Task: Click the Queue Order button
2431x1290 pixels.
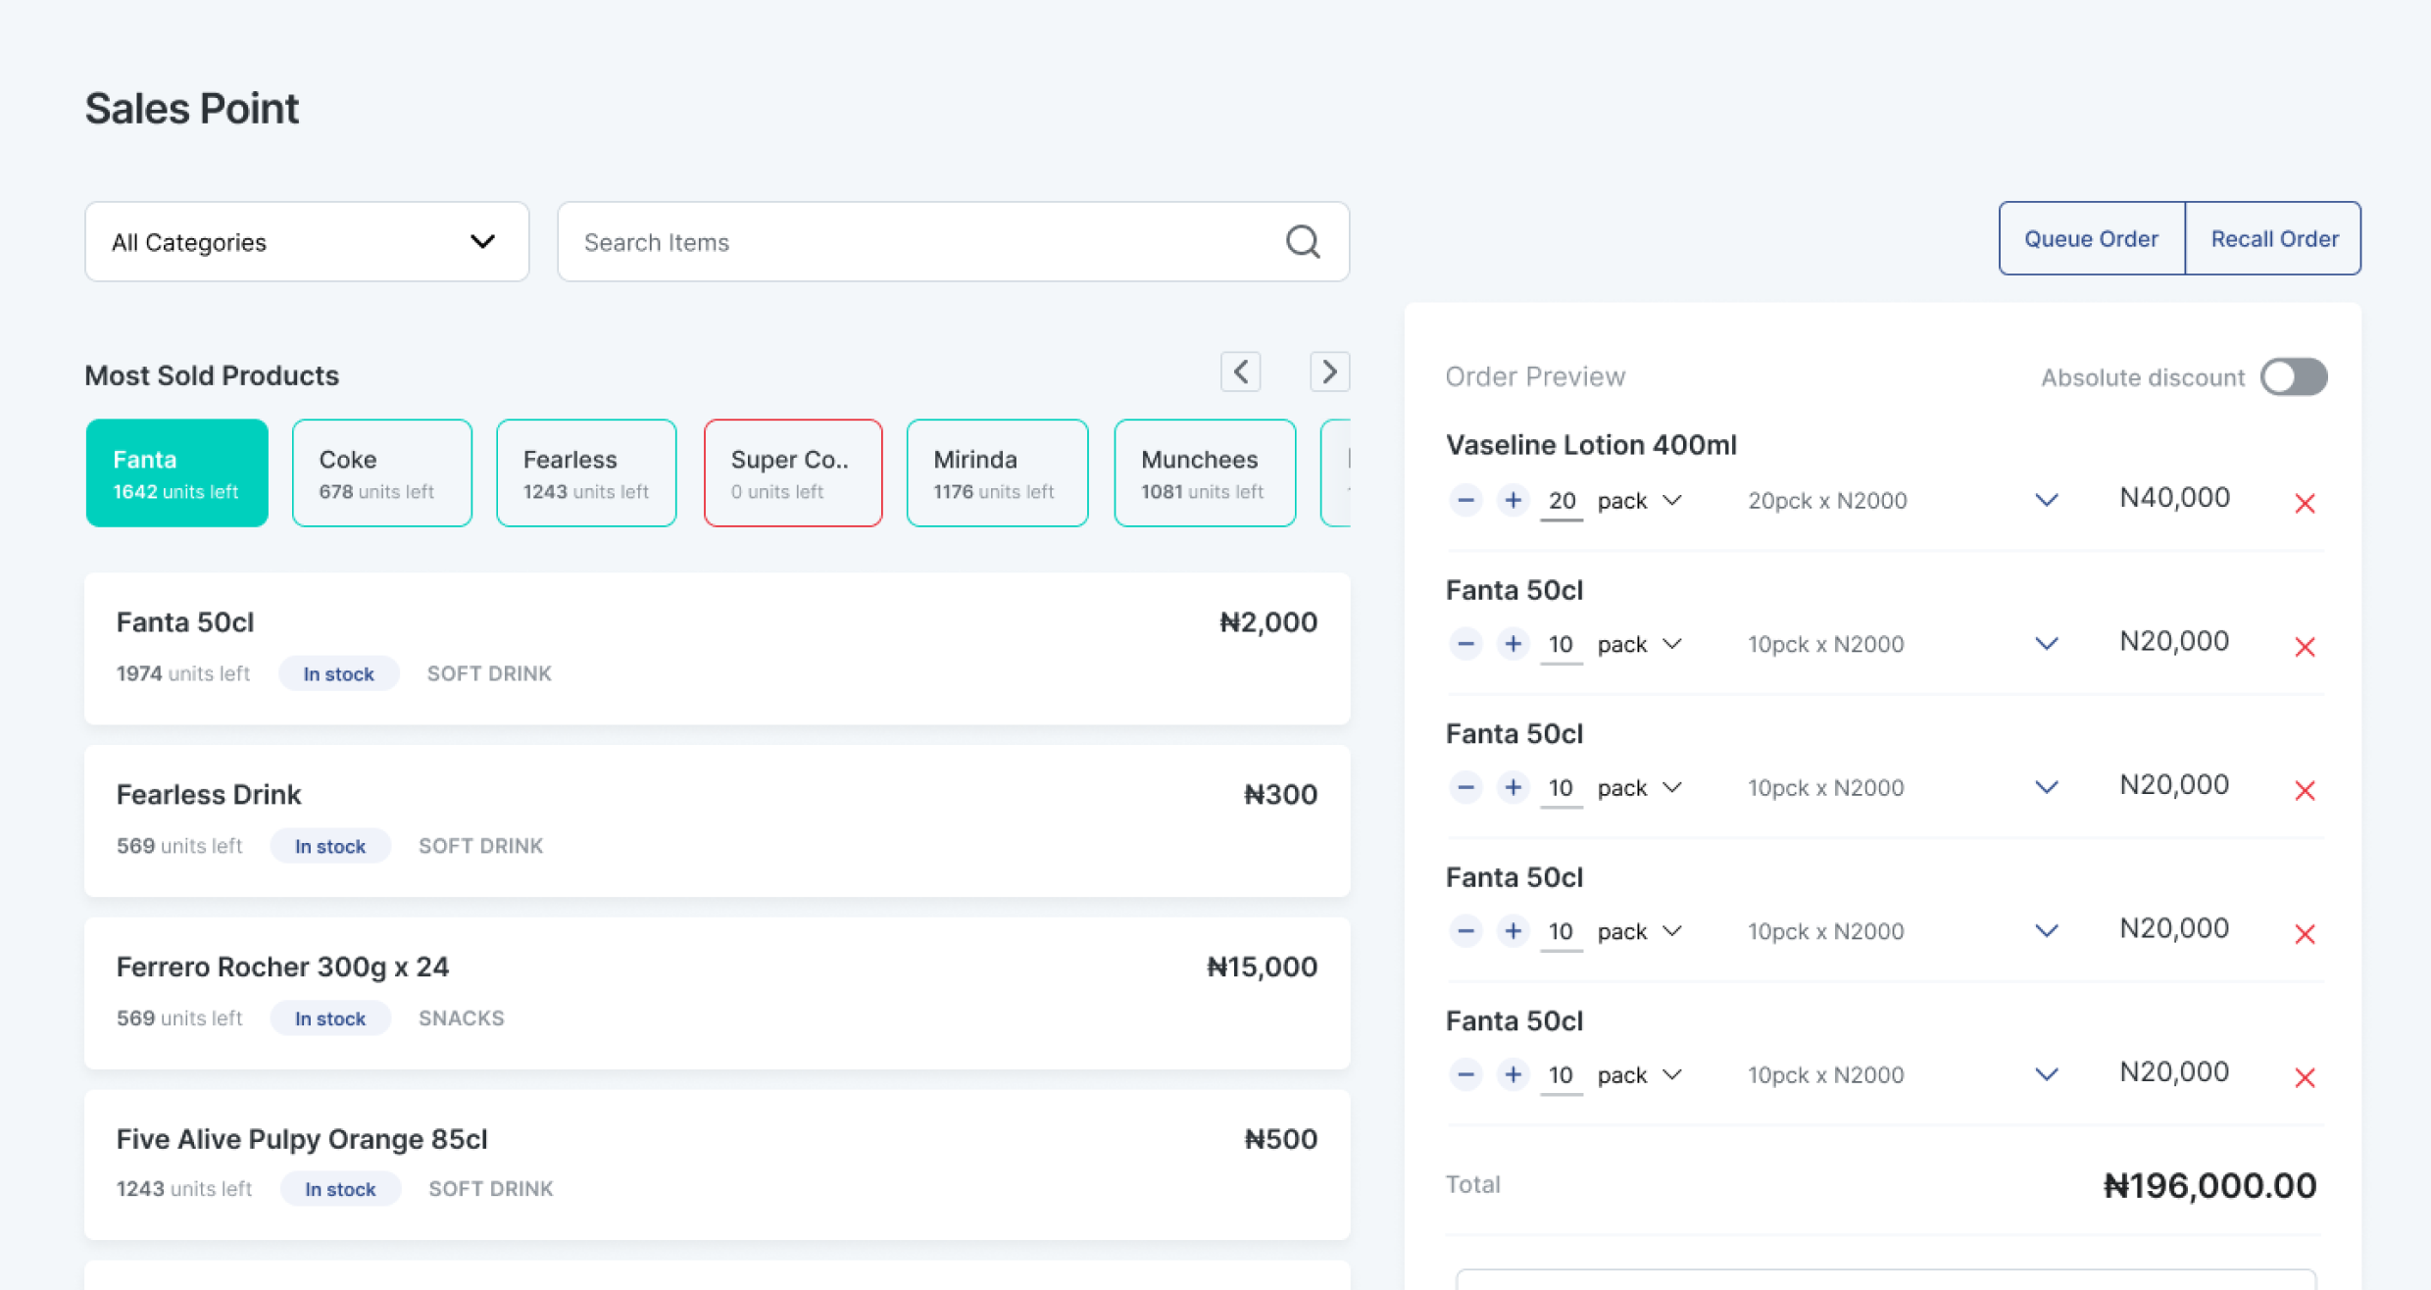Action: click(2091, 238)
